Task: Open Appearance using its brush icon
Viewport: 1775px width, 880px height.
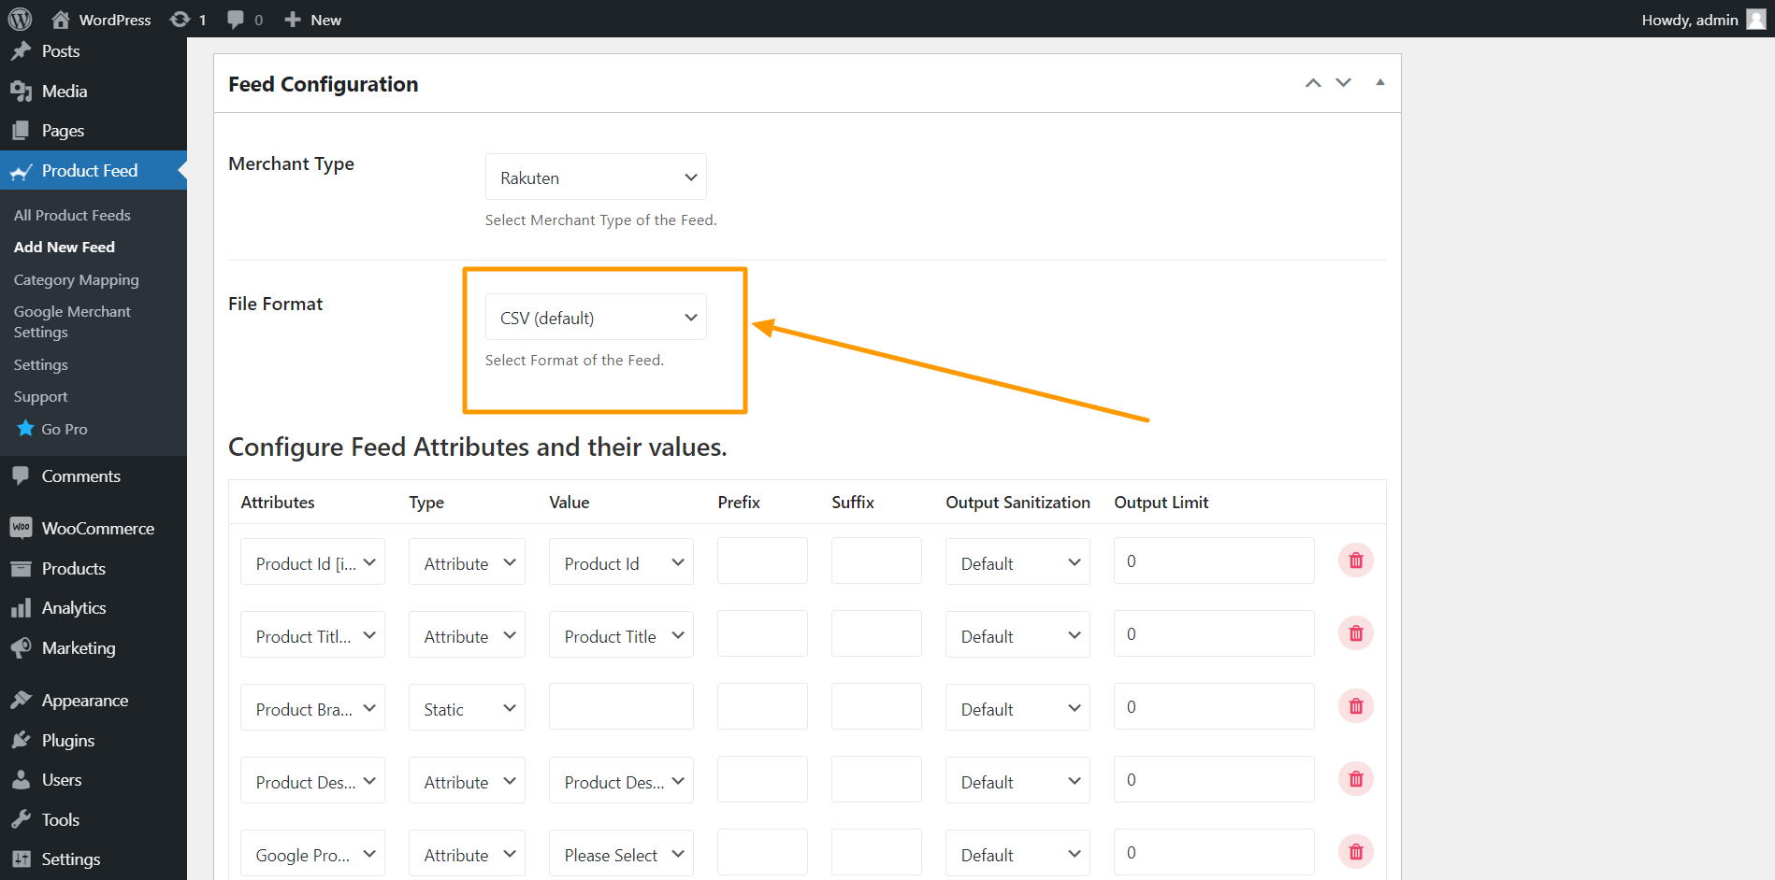Action: click(x=22, y=700)
